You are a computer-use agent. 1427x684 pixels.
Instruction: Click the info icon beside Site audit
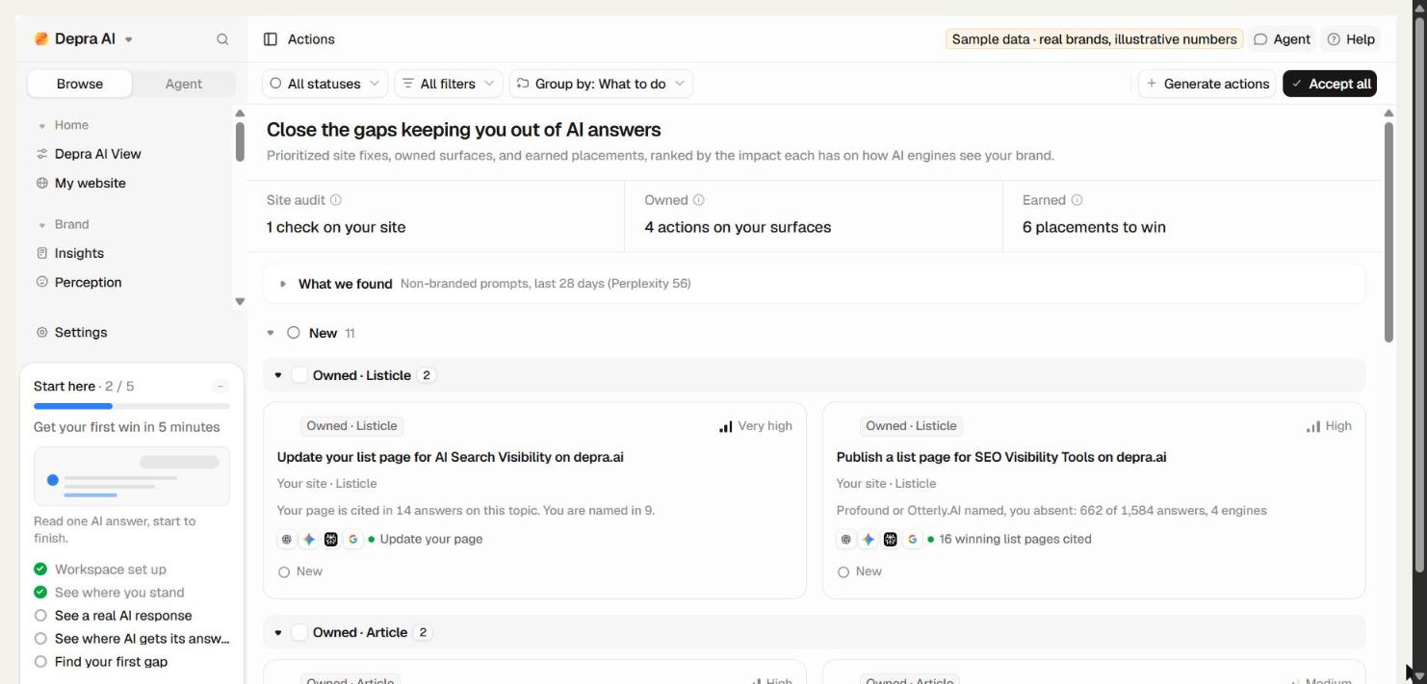(x=336, y=200)
